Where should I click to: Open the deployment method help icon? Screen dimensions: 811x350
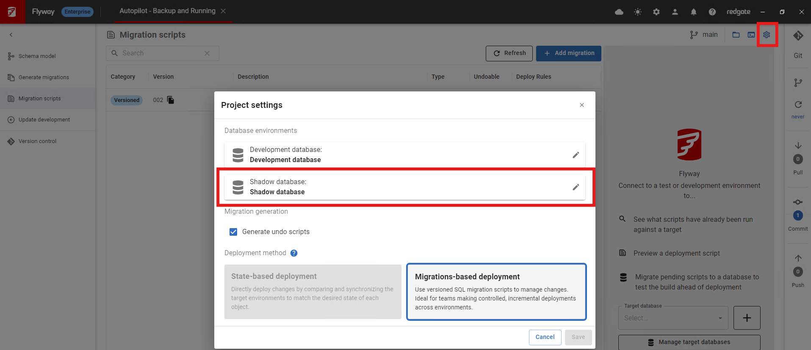pyautogui.click(x=294, y=253)
